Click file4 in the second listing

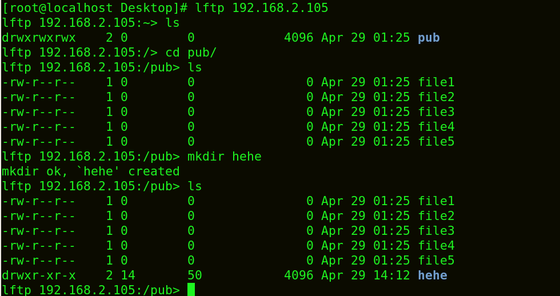point(436,246)
